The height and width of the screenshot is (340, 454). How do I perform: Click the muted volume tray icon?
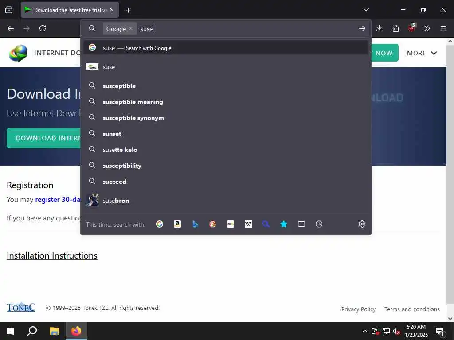(397, 331)
